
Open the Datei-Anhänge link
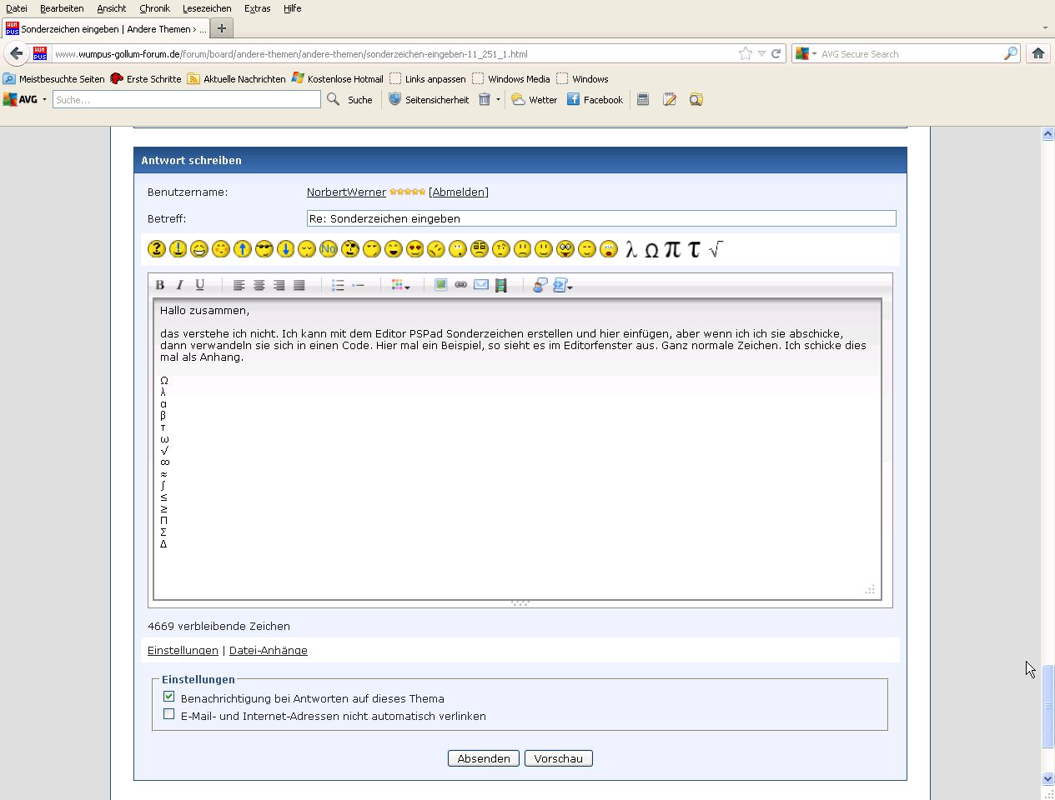(268, 651)
